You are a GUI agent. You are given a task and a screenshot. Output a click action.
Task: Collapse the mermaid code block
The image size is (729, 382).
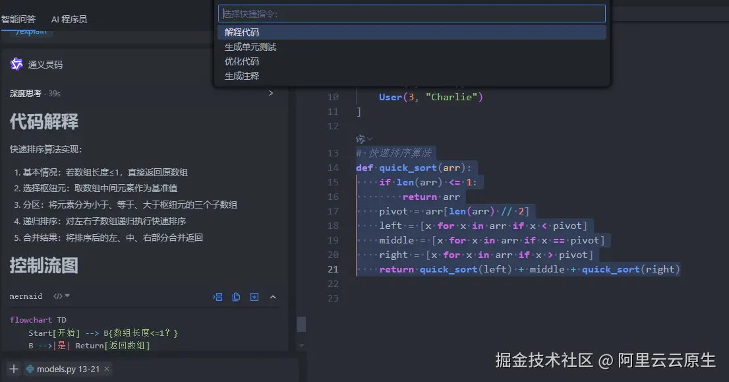[x=273, y=297]
